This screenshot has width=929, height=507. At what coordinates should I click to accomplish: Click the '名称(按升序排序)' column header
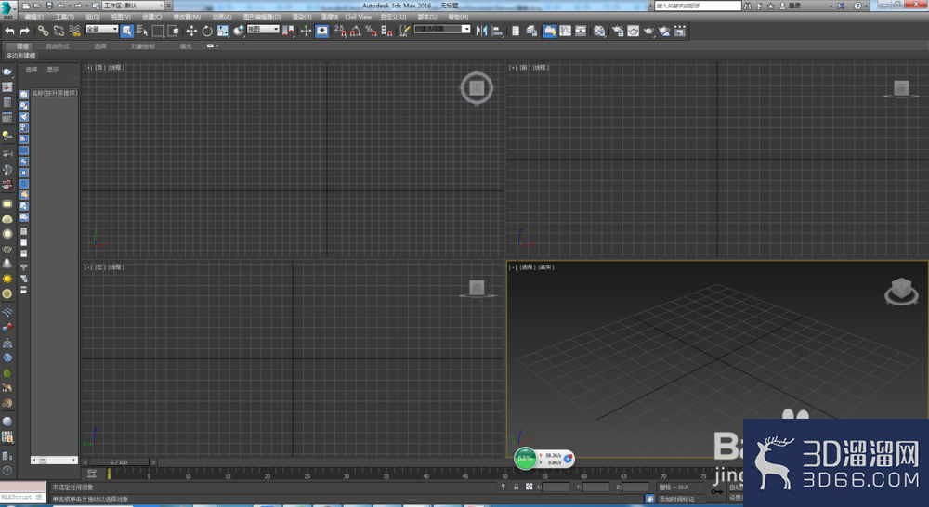coord(54,93)
